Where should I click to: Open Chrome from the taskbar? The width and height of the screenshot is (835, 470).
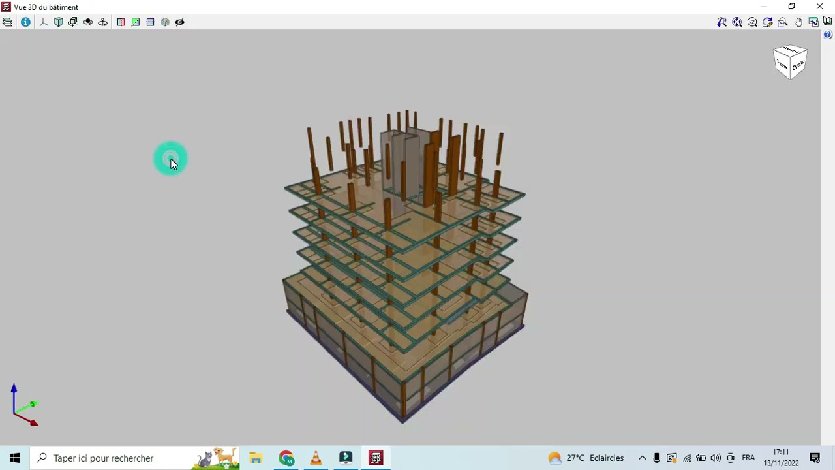[x=286, y=458]
